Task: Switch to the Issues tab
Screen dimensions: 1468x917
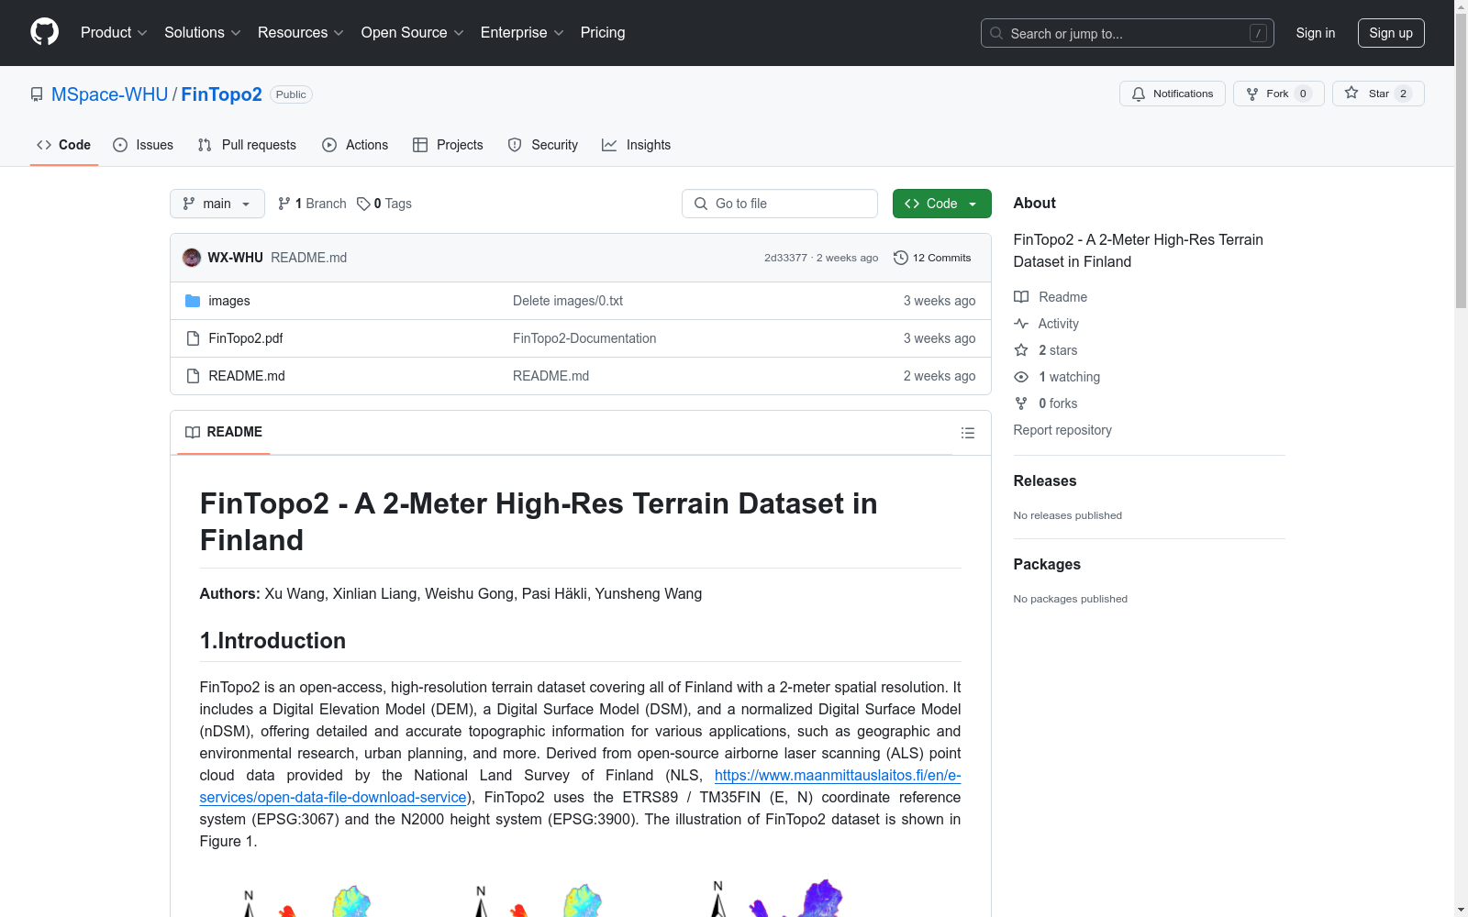Action: [x=143, y=145]
